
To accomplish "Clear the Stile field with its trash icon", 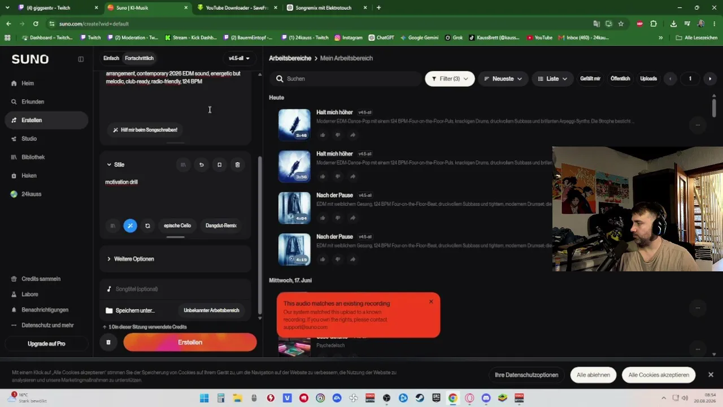I will pyautogui.click(x=237, y=164).
